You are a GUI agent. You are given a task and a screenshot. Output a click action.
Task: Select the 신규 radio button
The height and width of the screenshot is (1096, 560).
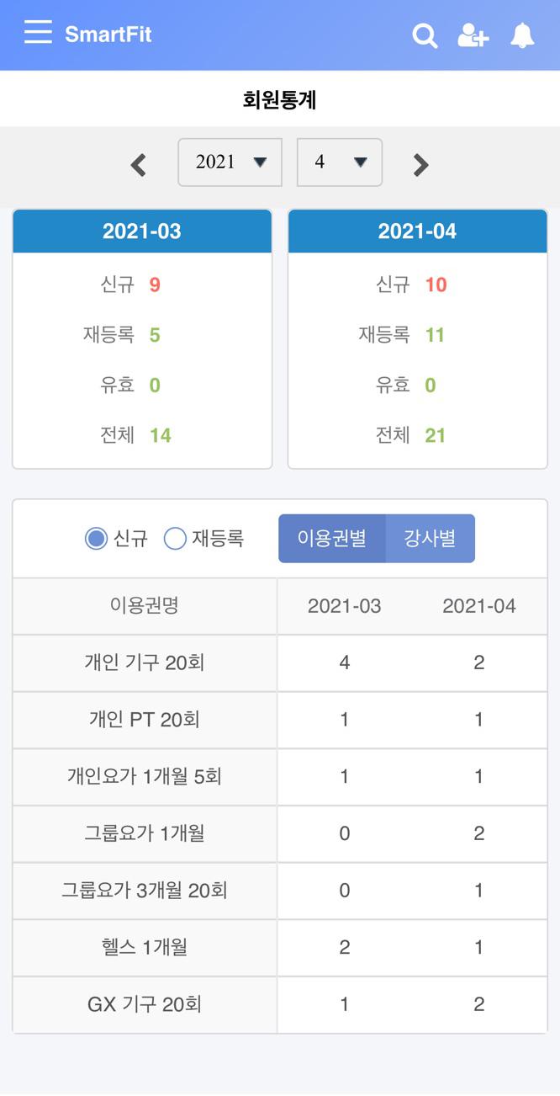pos(97,538)
